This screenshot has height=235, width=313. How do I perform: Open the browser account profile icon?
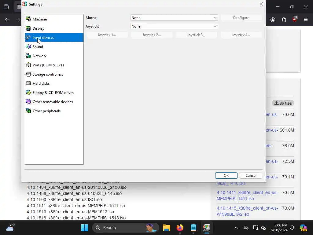pos(273,20)
